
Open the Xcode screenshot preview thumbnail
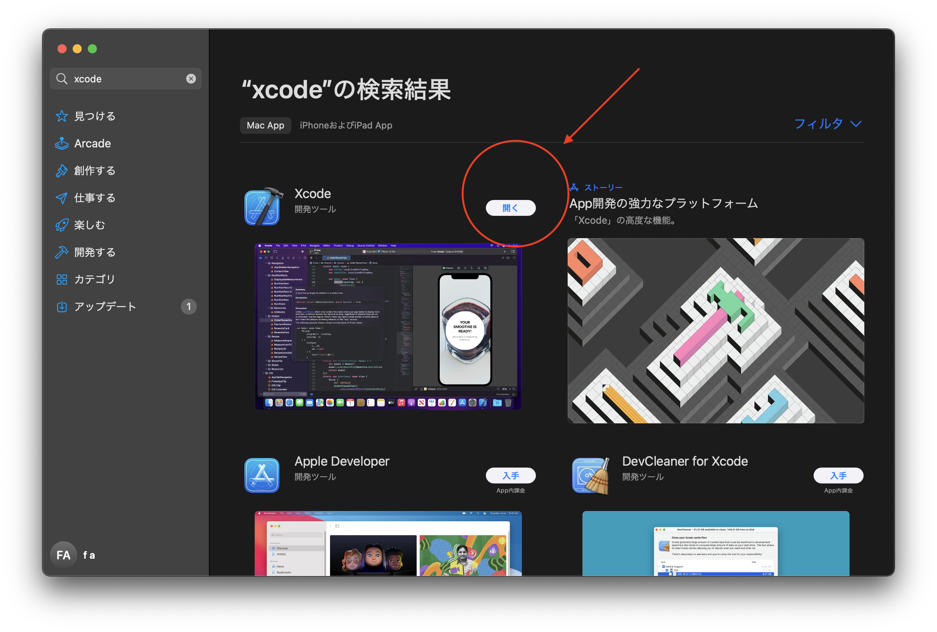(x=388, y=327)
